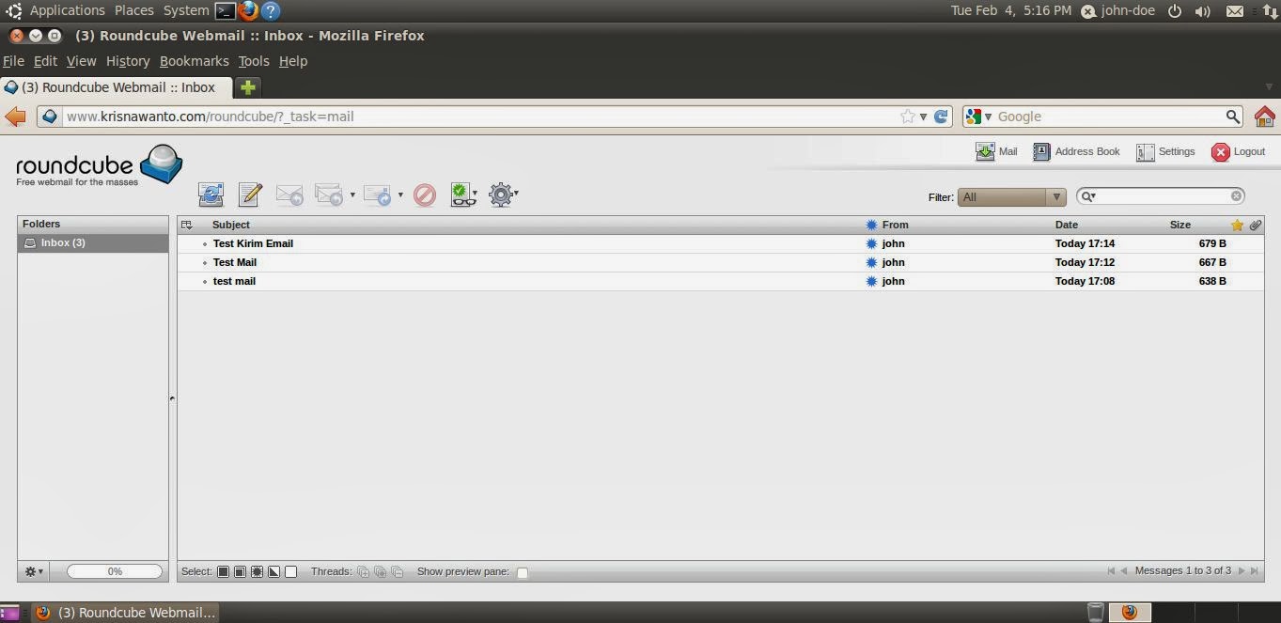Expand the Reply-all options arrow
This screenshot has width=1281, height=623.
tap(352, 195)
